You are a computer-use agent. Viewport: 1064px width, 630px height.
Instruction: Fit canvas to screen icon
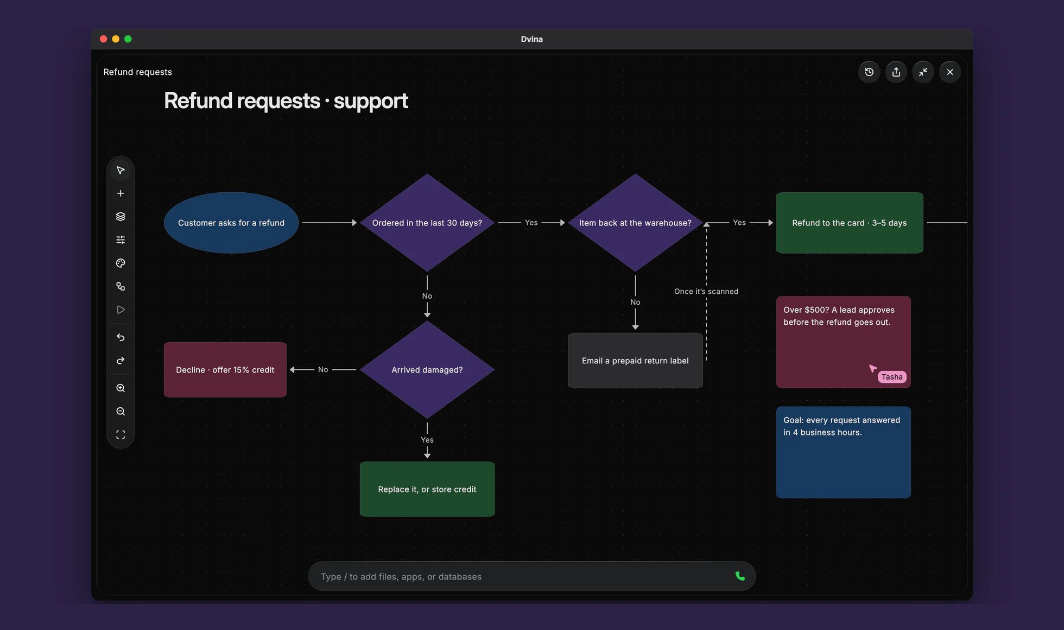point(121,434)
